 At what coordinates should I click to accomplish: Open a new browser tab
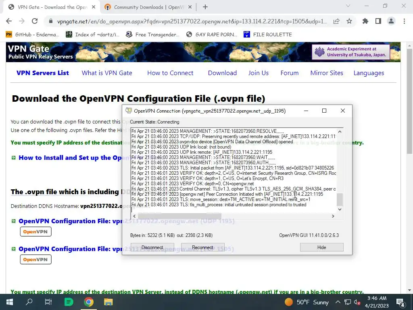pos(205,7)
